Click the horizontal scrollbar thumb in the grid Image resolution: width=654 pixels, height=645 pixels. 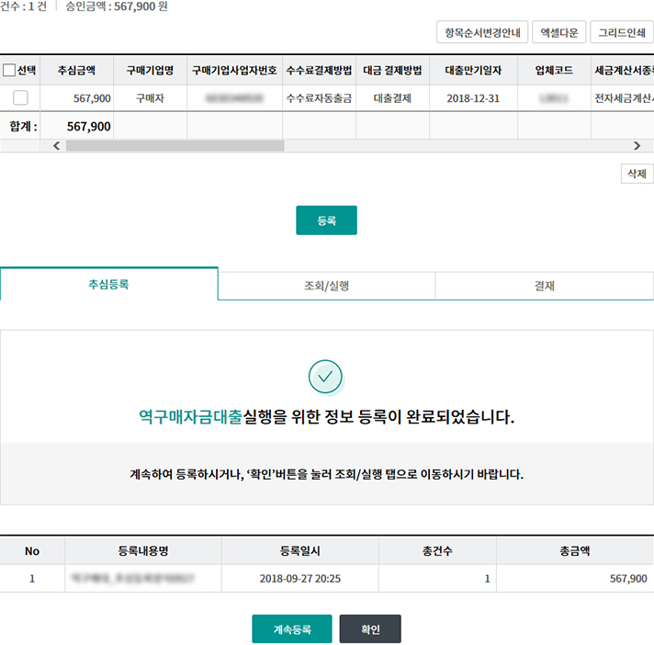(175, 145)
